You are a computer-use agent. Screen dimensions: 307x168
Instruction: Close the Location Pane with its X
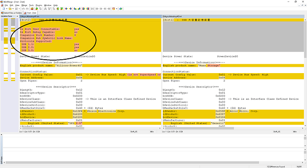tap(17, 16)
